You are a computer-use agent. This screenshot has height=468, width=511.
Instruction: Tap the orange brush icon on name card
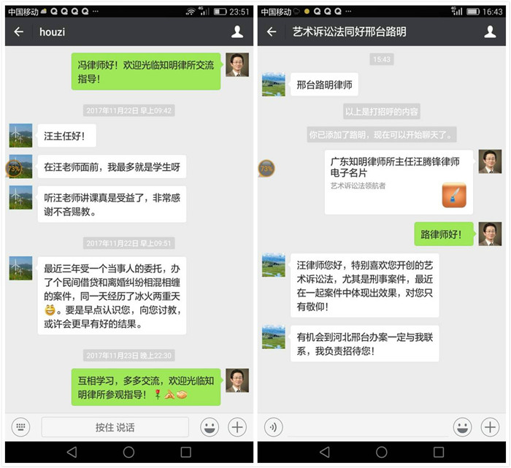point(454,195)
